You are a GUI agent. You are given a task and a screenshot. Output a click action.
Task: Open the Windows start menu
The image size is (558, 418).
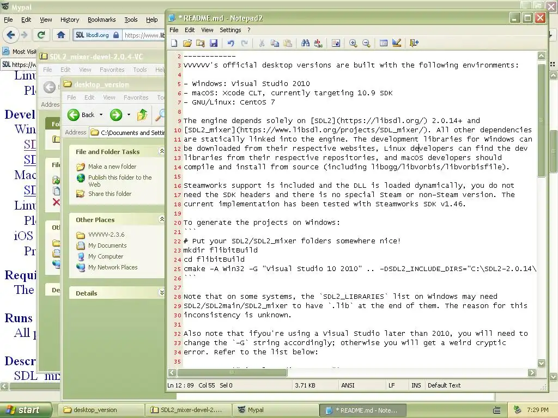coord(26,410)
